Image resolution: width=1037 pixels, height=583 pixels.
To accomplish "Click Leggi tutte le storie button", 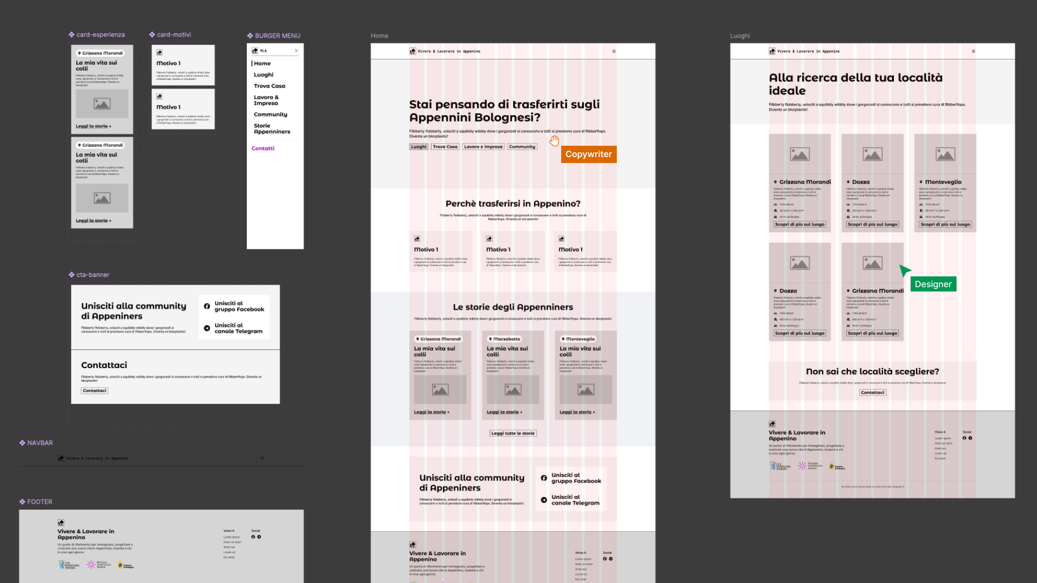I will coord(513,433).
